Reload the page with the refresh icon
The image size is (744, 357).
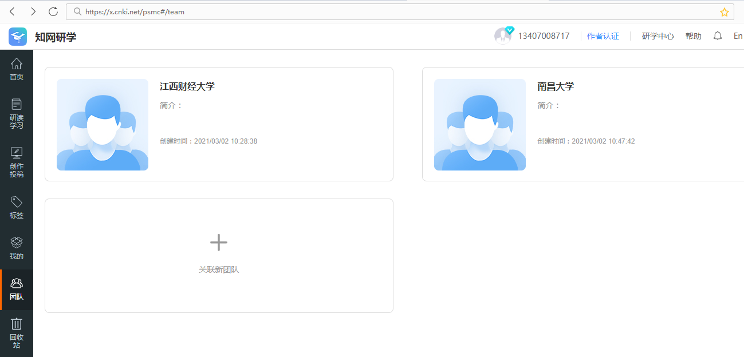[x=53, y=11]
